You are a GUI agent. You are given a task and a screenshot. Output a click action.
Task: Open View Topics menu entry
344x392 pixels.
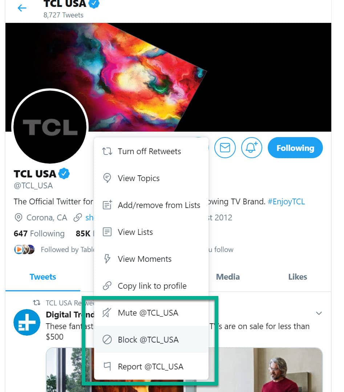[x=138, y=178]
